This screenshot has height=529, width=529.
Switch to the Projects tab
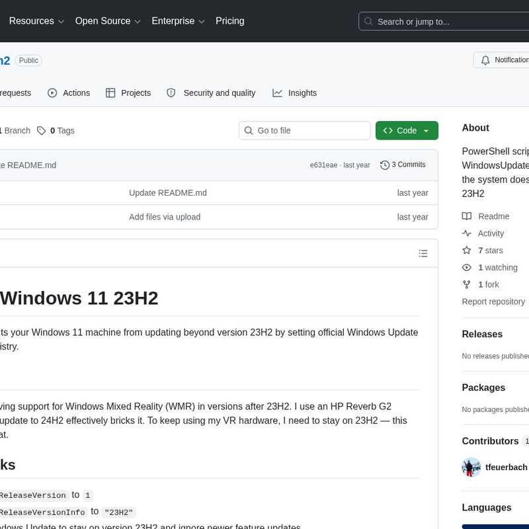[x=128, y=93]
